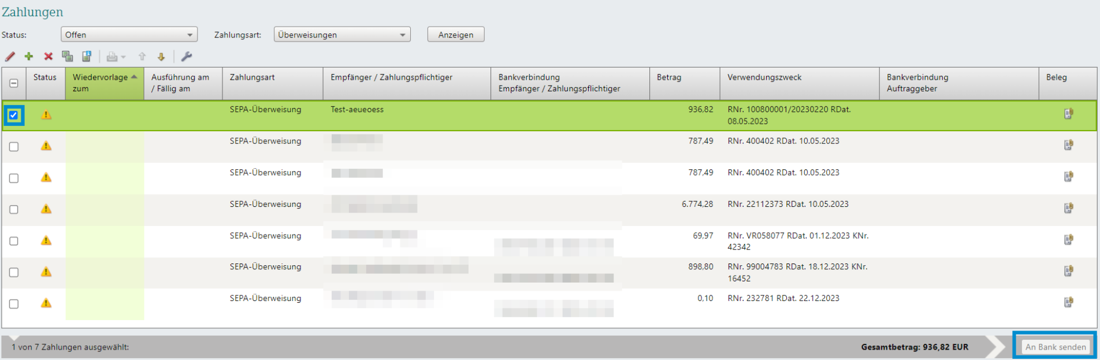Open the print icon dropdown arrow
1100x360 pixels.
pyautogui.click(x=123, y=57)
